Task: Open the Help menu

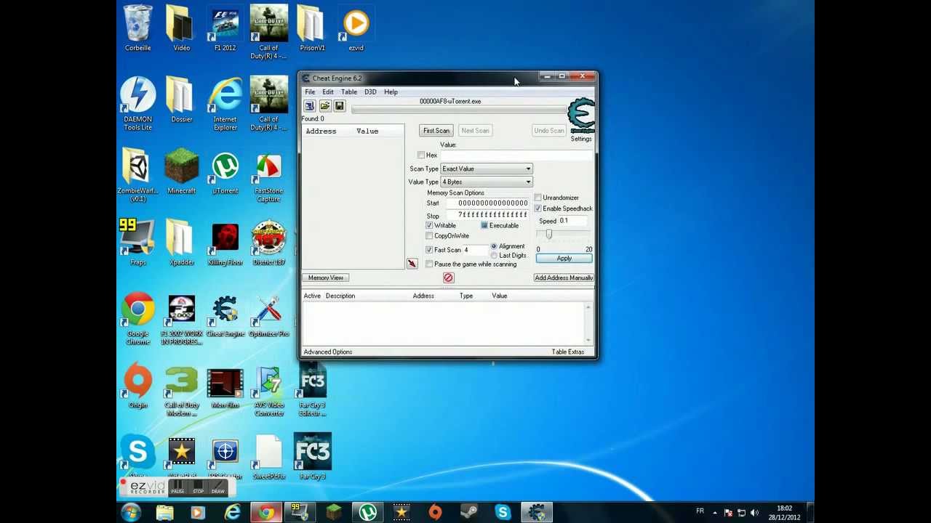Action: pyautogui.click(x=391, y=92)
